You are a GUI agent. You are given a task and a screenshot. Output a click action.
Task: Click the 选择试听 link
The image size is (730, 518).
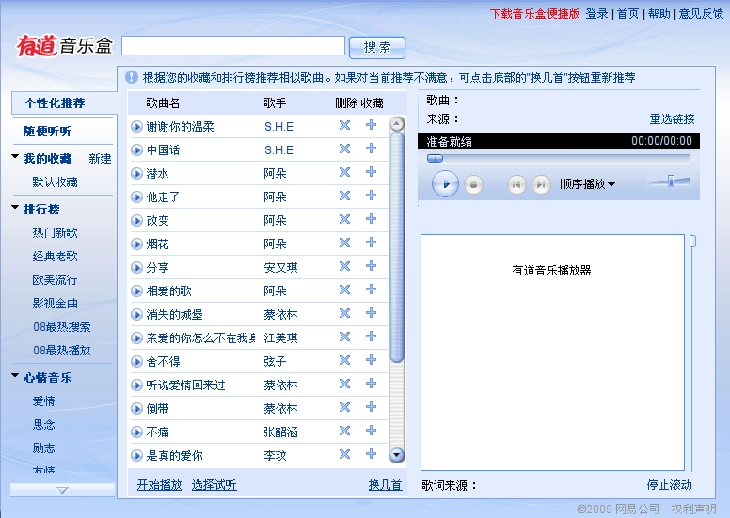[x=214, y=485]
